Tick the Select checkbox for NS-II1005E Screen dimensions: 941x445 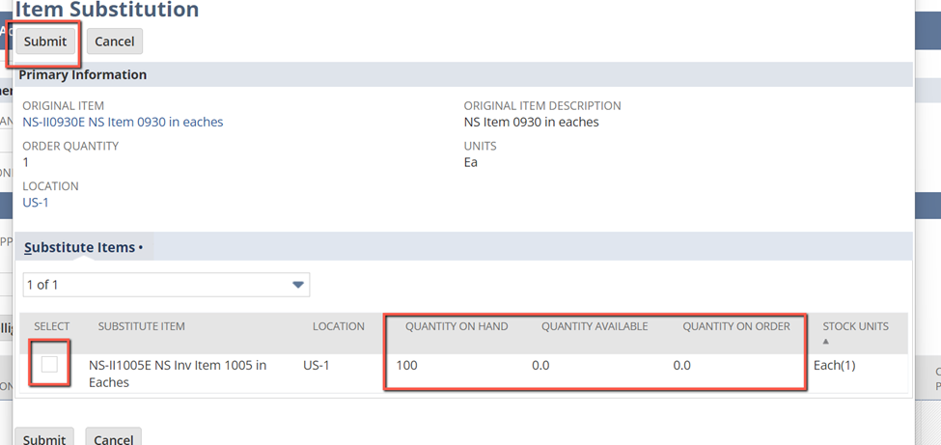coord(49,365)
